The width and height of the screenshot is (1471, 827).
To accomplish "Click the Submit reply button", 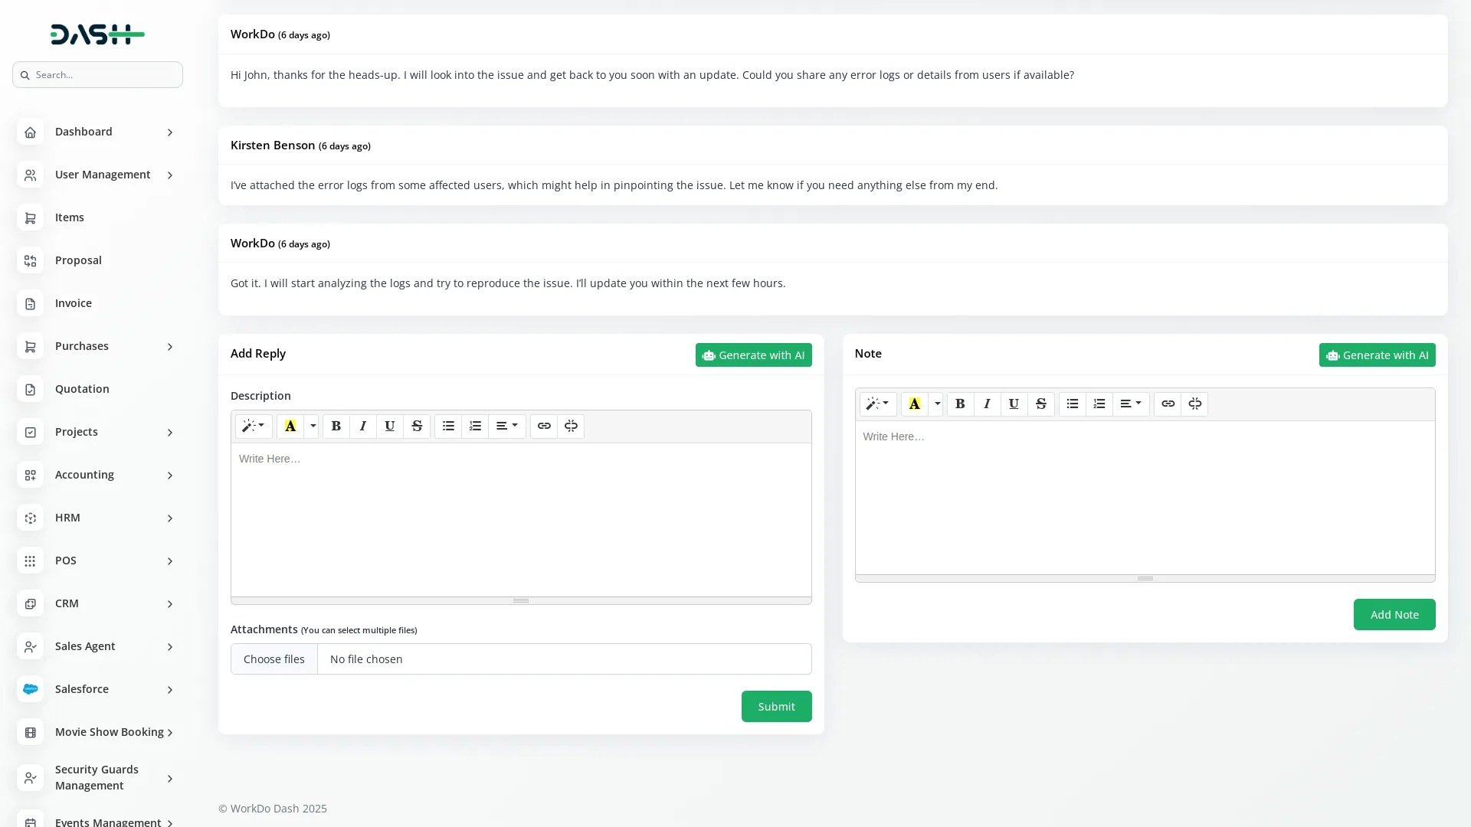I will (x=776, y=707).
